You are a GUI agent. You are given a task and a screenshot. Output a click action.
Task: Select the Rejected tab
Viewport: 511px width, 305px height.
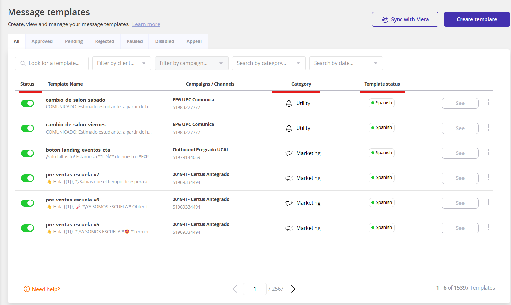click(105, 41)
